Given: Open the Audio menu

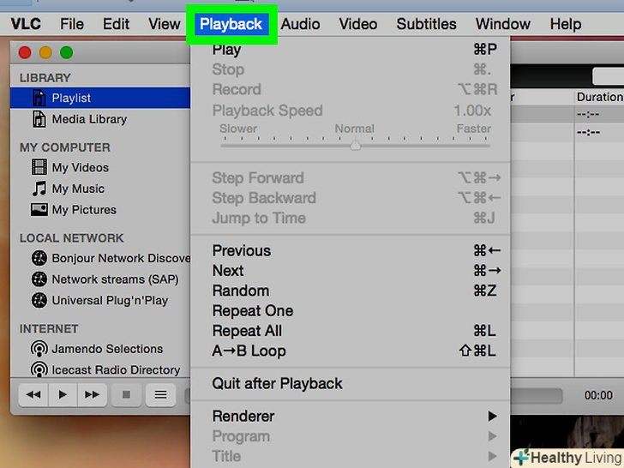Looking at the screenshot, I should (300, 24).
